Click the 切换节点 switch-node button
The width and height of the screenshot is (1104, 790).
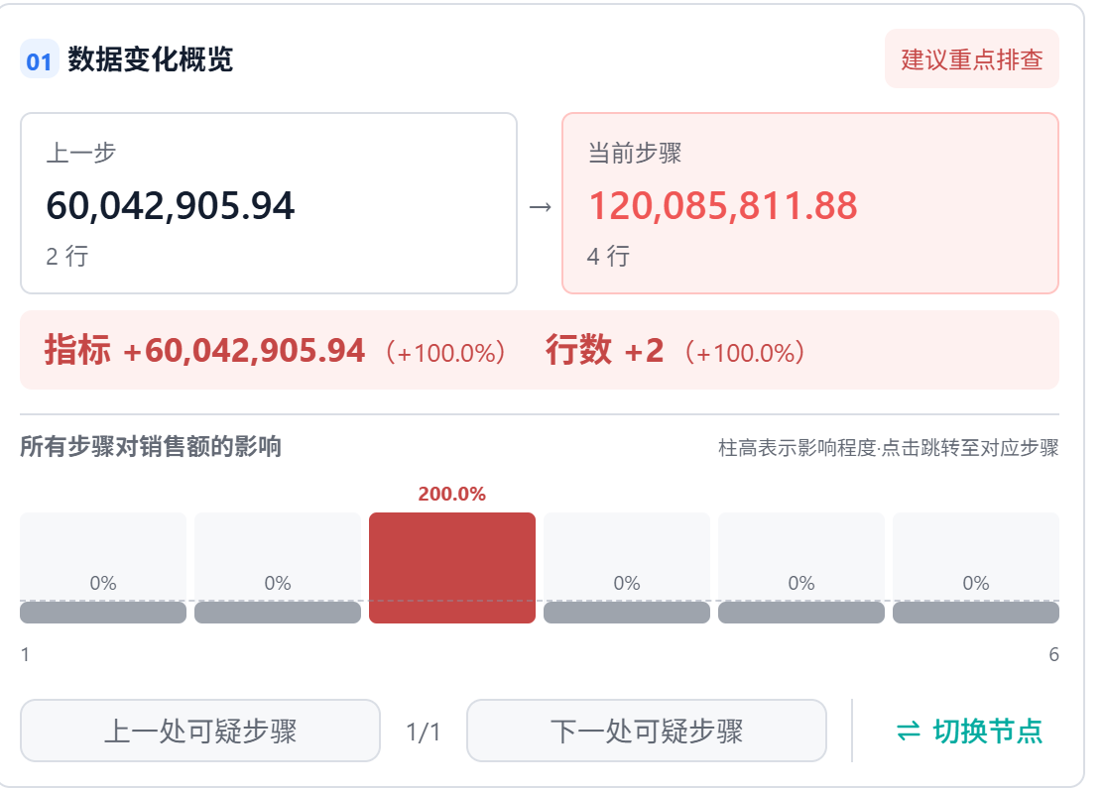coord(969,732)
